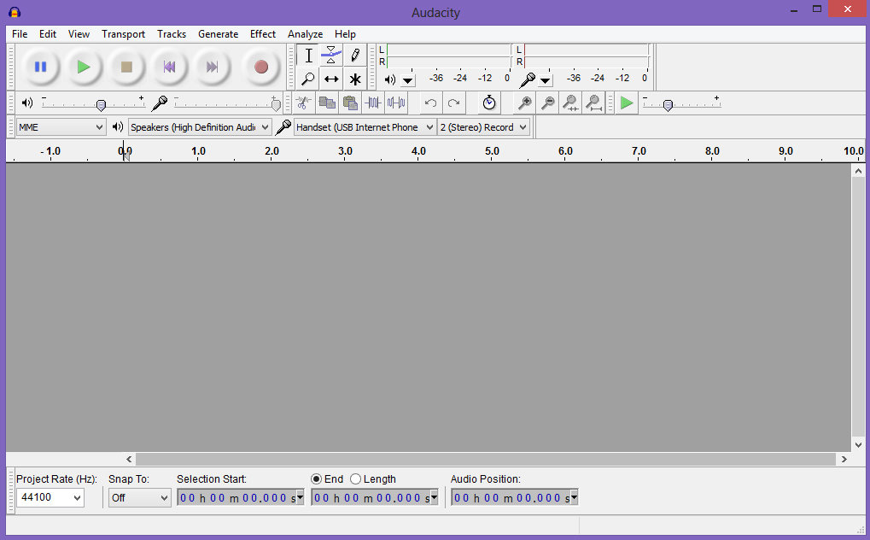Skip to End of the project
The image size is (870, 540).
pyautogui.click(x=212, y=67)
